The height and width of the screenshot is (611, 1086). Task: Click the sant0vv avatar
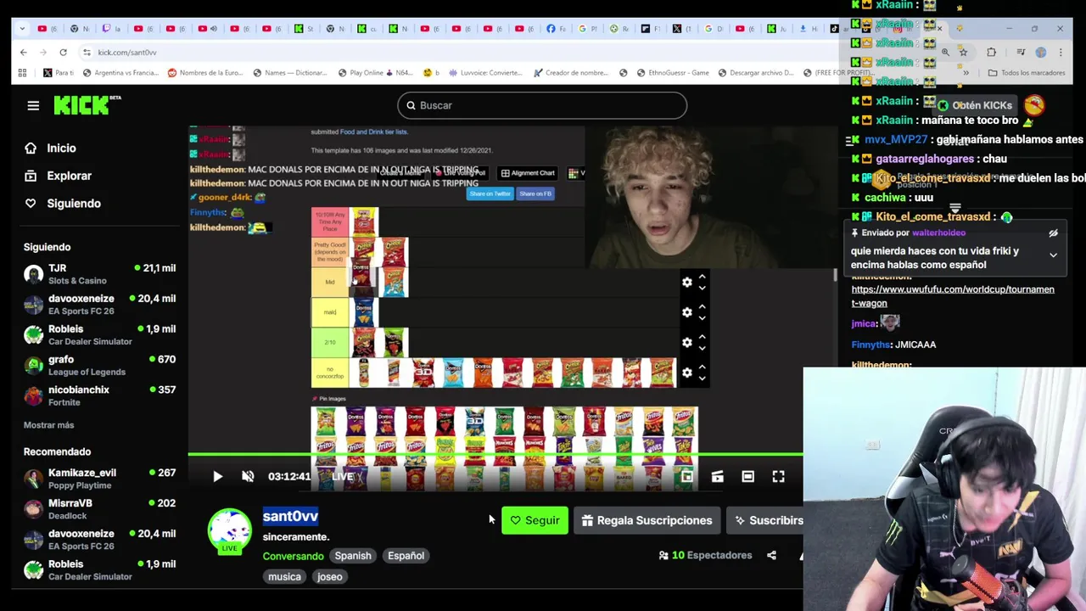[229, 530]
